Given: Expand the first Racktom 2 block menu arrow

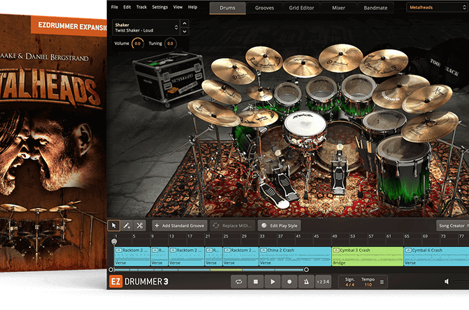Looking at the screenshot, I should click(119, 250).
